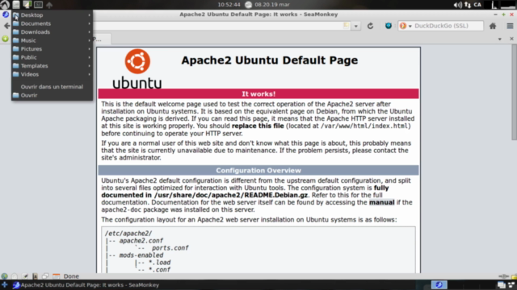Click the vertical page scrollbar thumb

(x=514, y=92)
